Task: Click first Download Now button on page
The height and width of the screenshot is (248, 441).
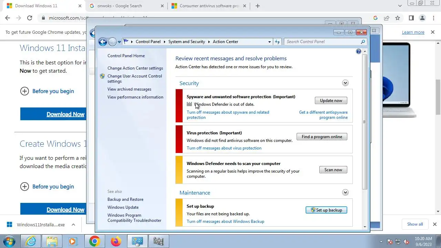Action: 53,114
